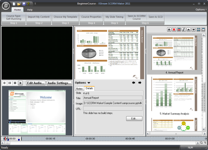Click the timeline scrollbar thumb
Image resolution: width=208 pixels, height=150 pixels.
pyautogui.click(x=7, y=143)
